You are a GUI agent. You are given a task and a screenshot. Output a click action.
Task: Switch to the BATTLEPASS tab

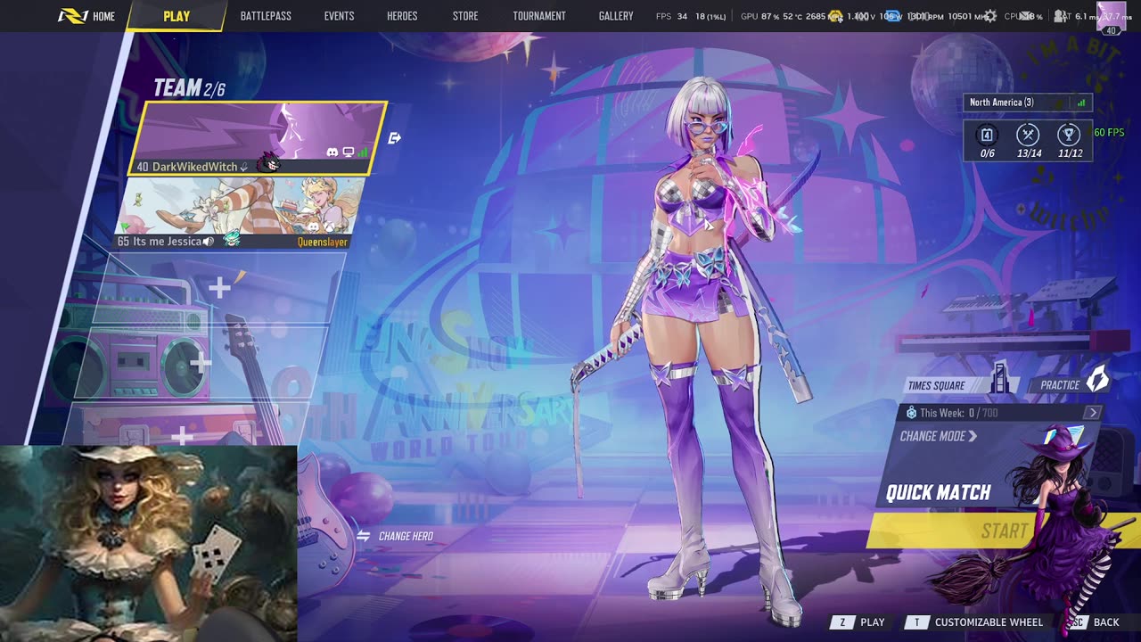tap(266, 16)
